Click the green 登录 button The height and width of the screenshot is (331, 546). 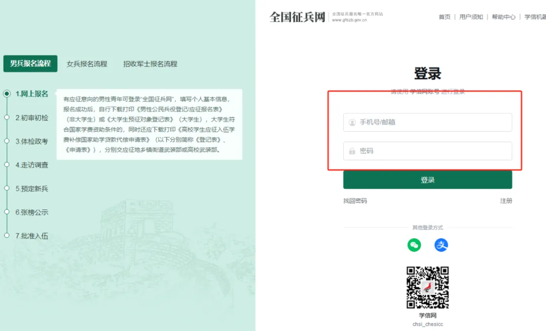(x=428, y=180)
